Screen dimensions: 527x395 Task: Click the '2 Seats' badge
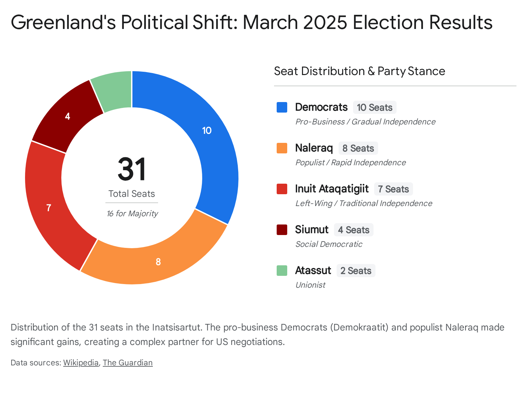356,271
